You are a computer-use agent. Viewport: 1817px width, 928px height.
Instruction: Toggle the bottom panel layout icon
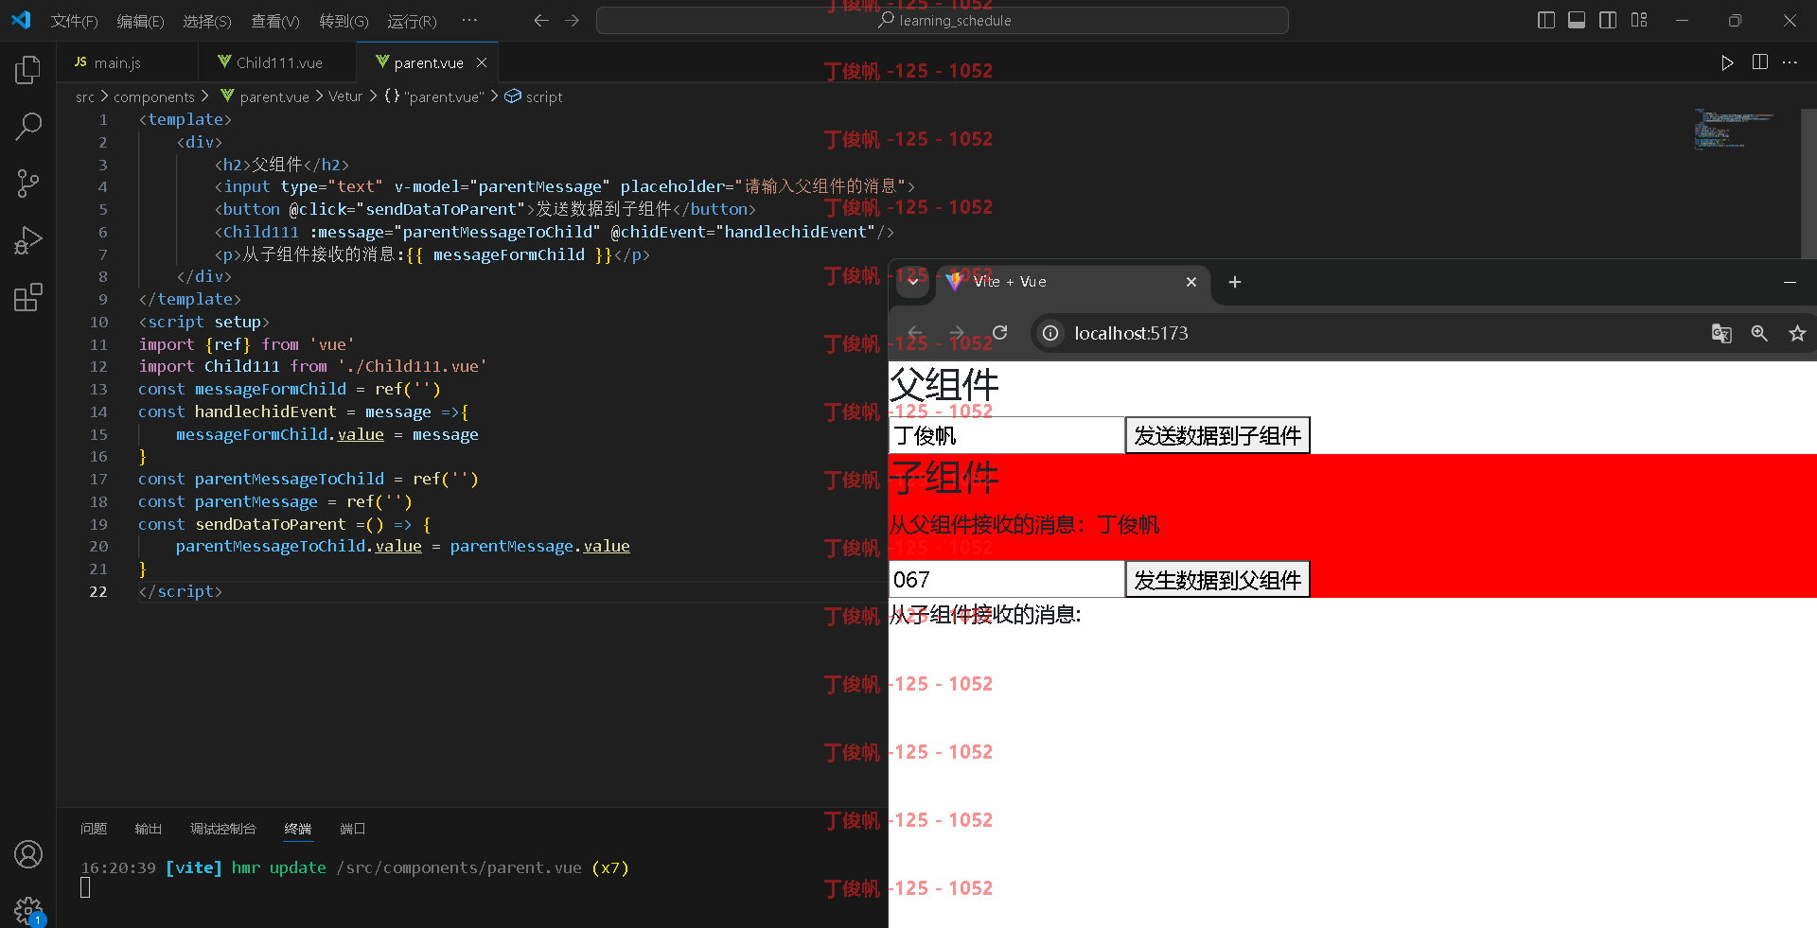click(x=1577, y=20)
